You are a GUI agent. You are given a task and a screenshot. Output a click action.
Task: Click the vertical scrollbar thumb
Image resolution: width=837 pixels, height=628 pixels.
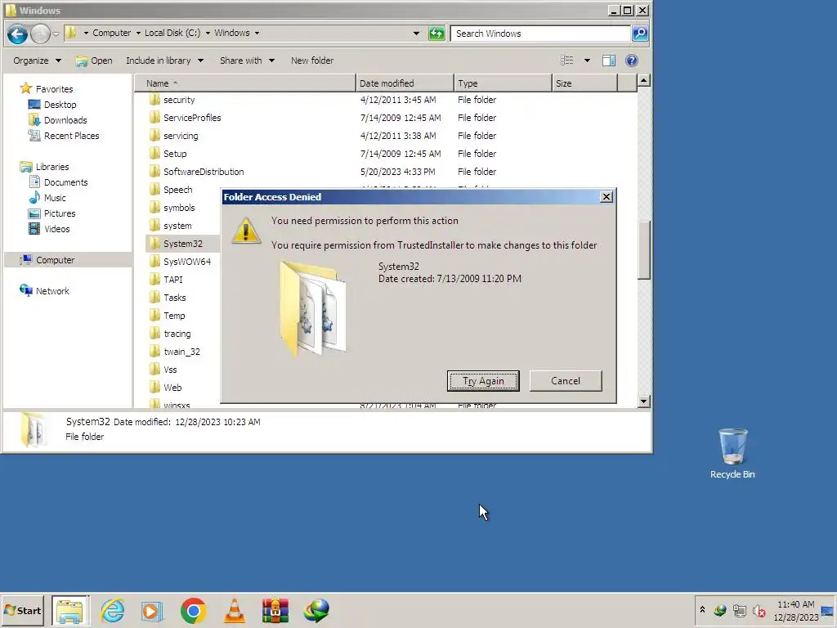coord(644,250)
